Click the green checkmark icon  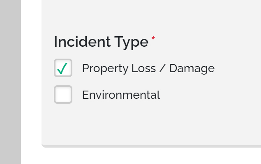point(62,68)
